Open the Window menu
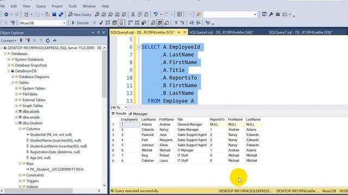Image resolution: width=348 pixels, height=195 pixels. 89,6
